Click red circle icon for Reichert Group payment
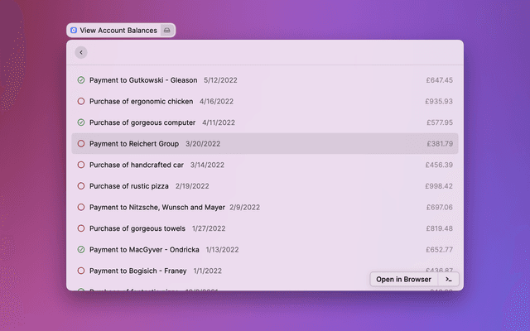The width and height of the screenshot is (530, 331). [x=81, y=144]
